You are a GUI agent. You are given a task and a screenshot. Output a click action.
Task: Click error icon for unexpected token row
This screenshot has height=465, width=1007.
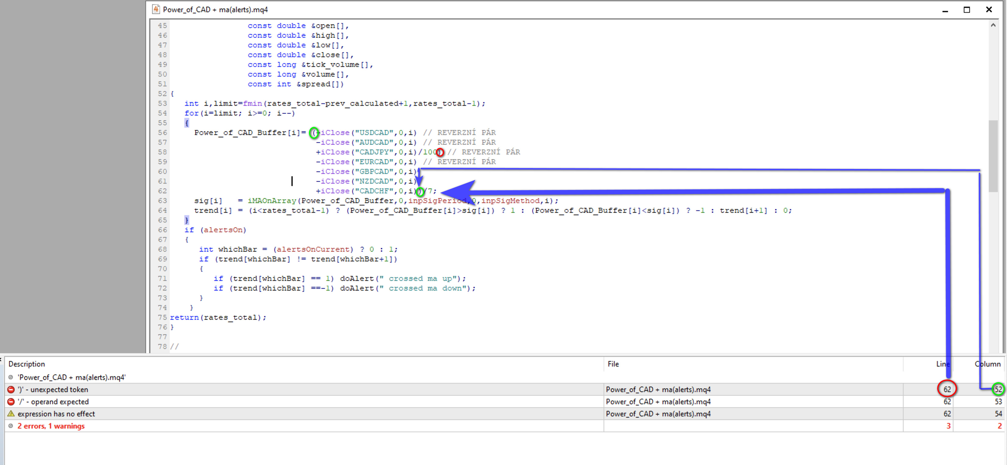pos(11,389)
